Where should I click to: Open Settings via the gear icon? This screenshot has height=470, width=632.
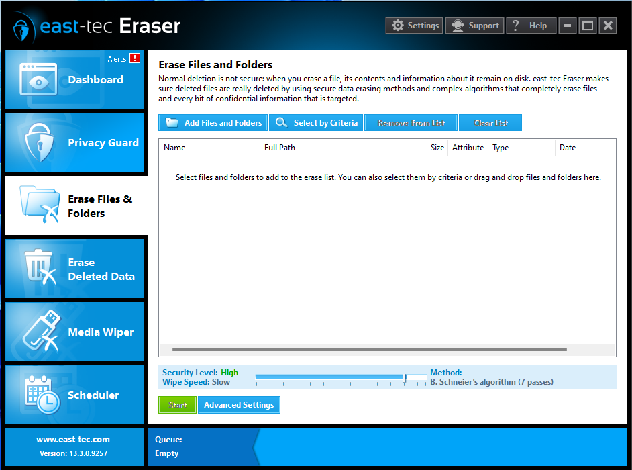click(x=399, y=25)
